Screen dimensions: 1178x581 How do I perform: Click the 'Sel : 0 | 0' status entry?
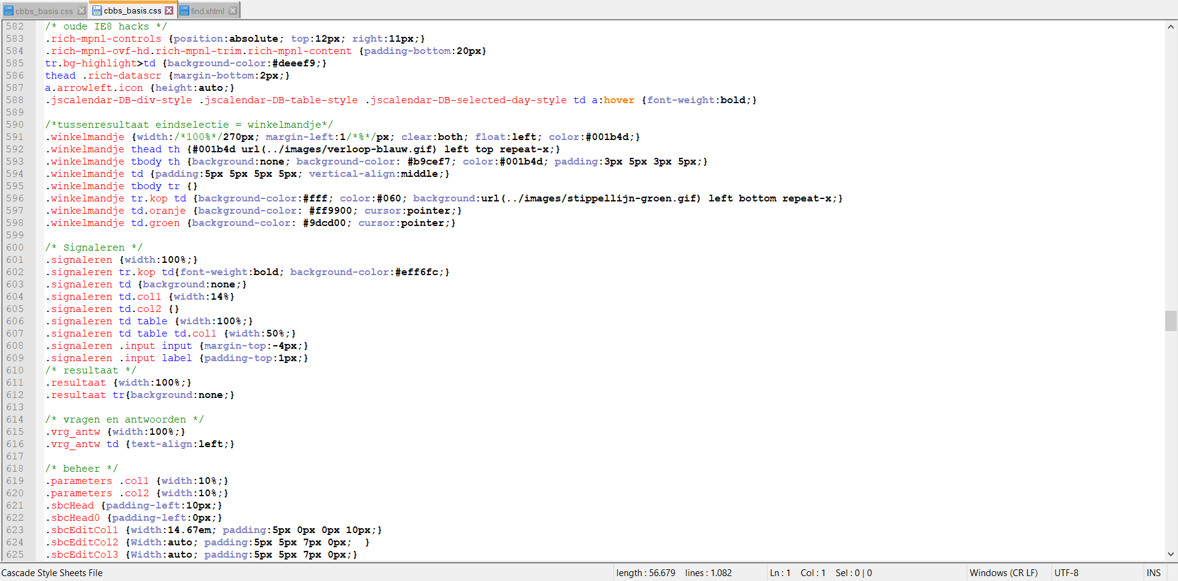tap(854, 573)
